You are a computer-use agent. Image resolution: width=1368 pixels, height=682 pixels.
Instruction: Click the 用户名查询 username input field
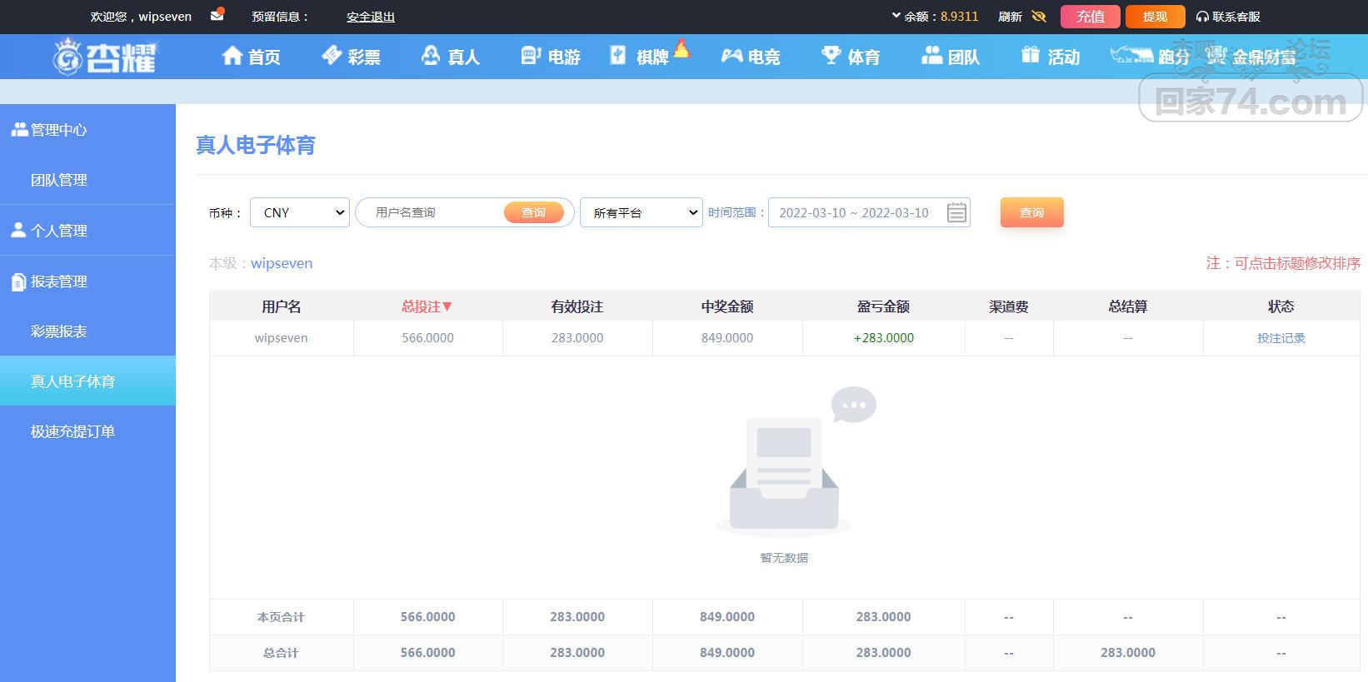433,212
